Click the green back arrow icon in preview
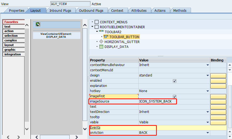This screenshot has width=232, height=139. coord(38,24)
